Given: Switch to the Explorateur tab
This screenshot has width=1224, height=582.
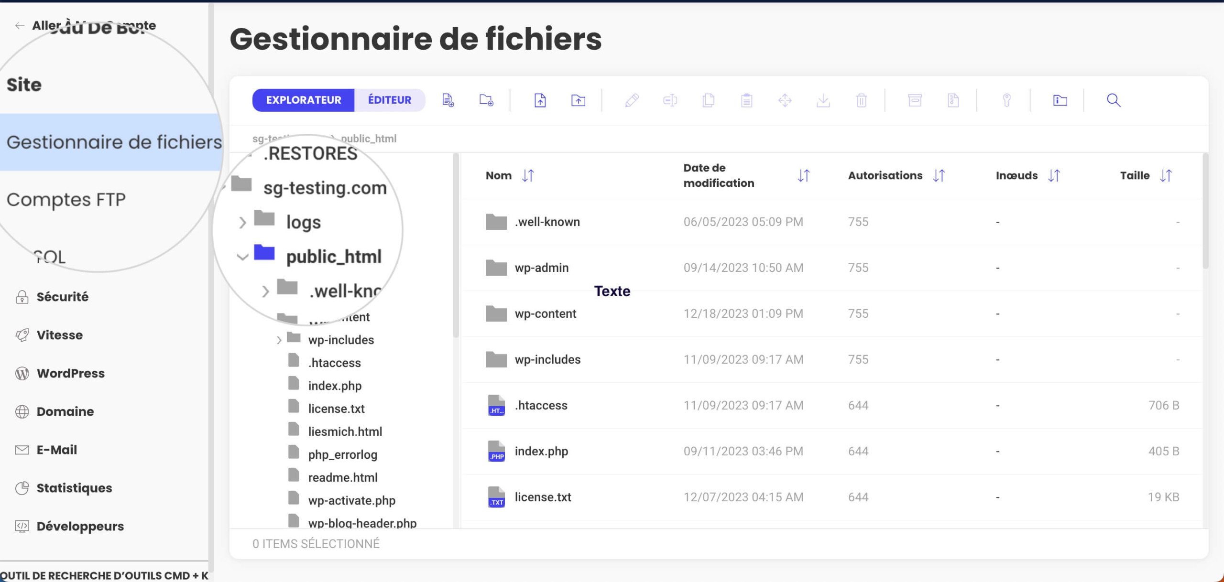Looking at the screenshot, I should coord(304,100).
